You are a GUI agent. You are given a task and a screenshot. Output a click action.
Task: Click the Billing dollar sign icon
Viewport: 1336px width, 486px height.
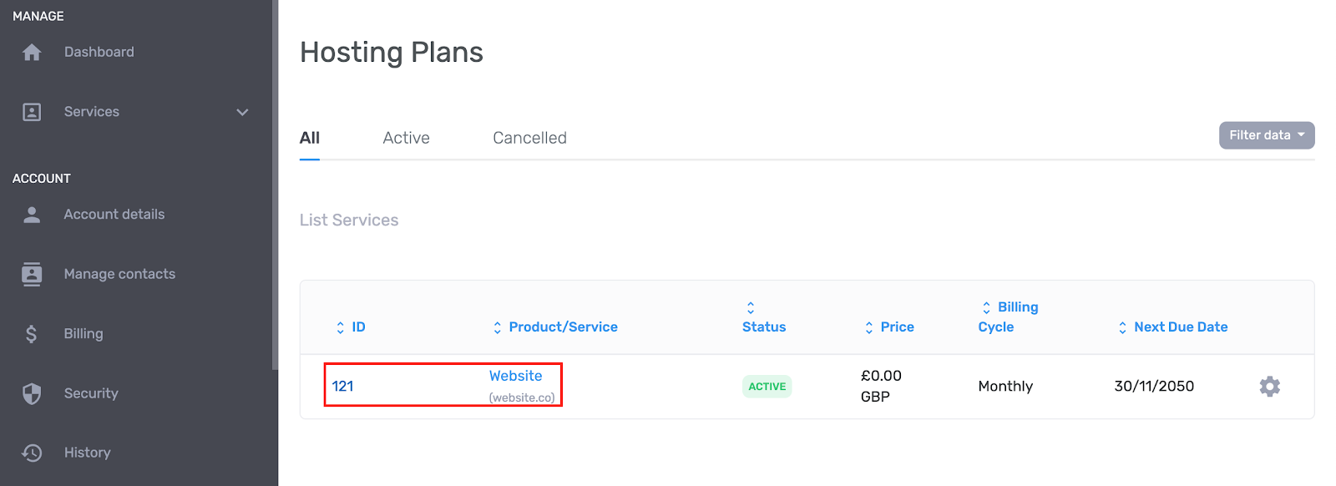pos(32,334)
